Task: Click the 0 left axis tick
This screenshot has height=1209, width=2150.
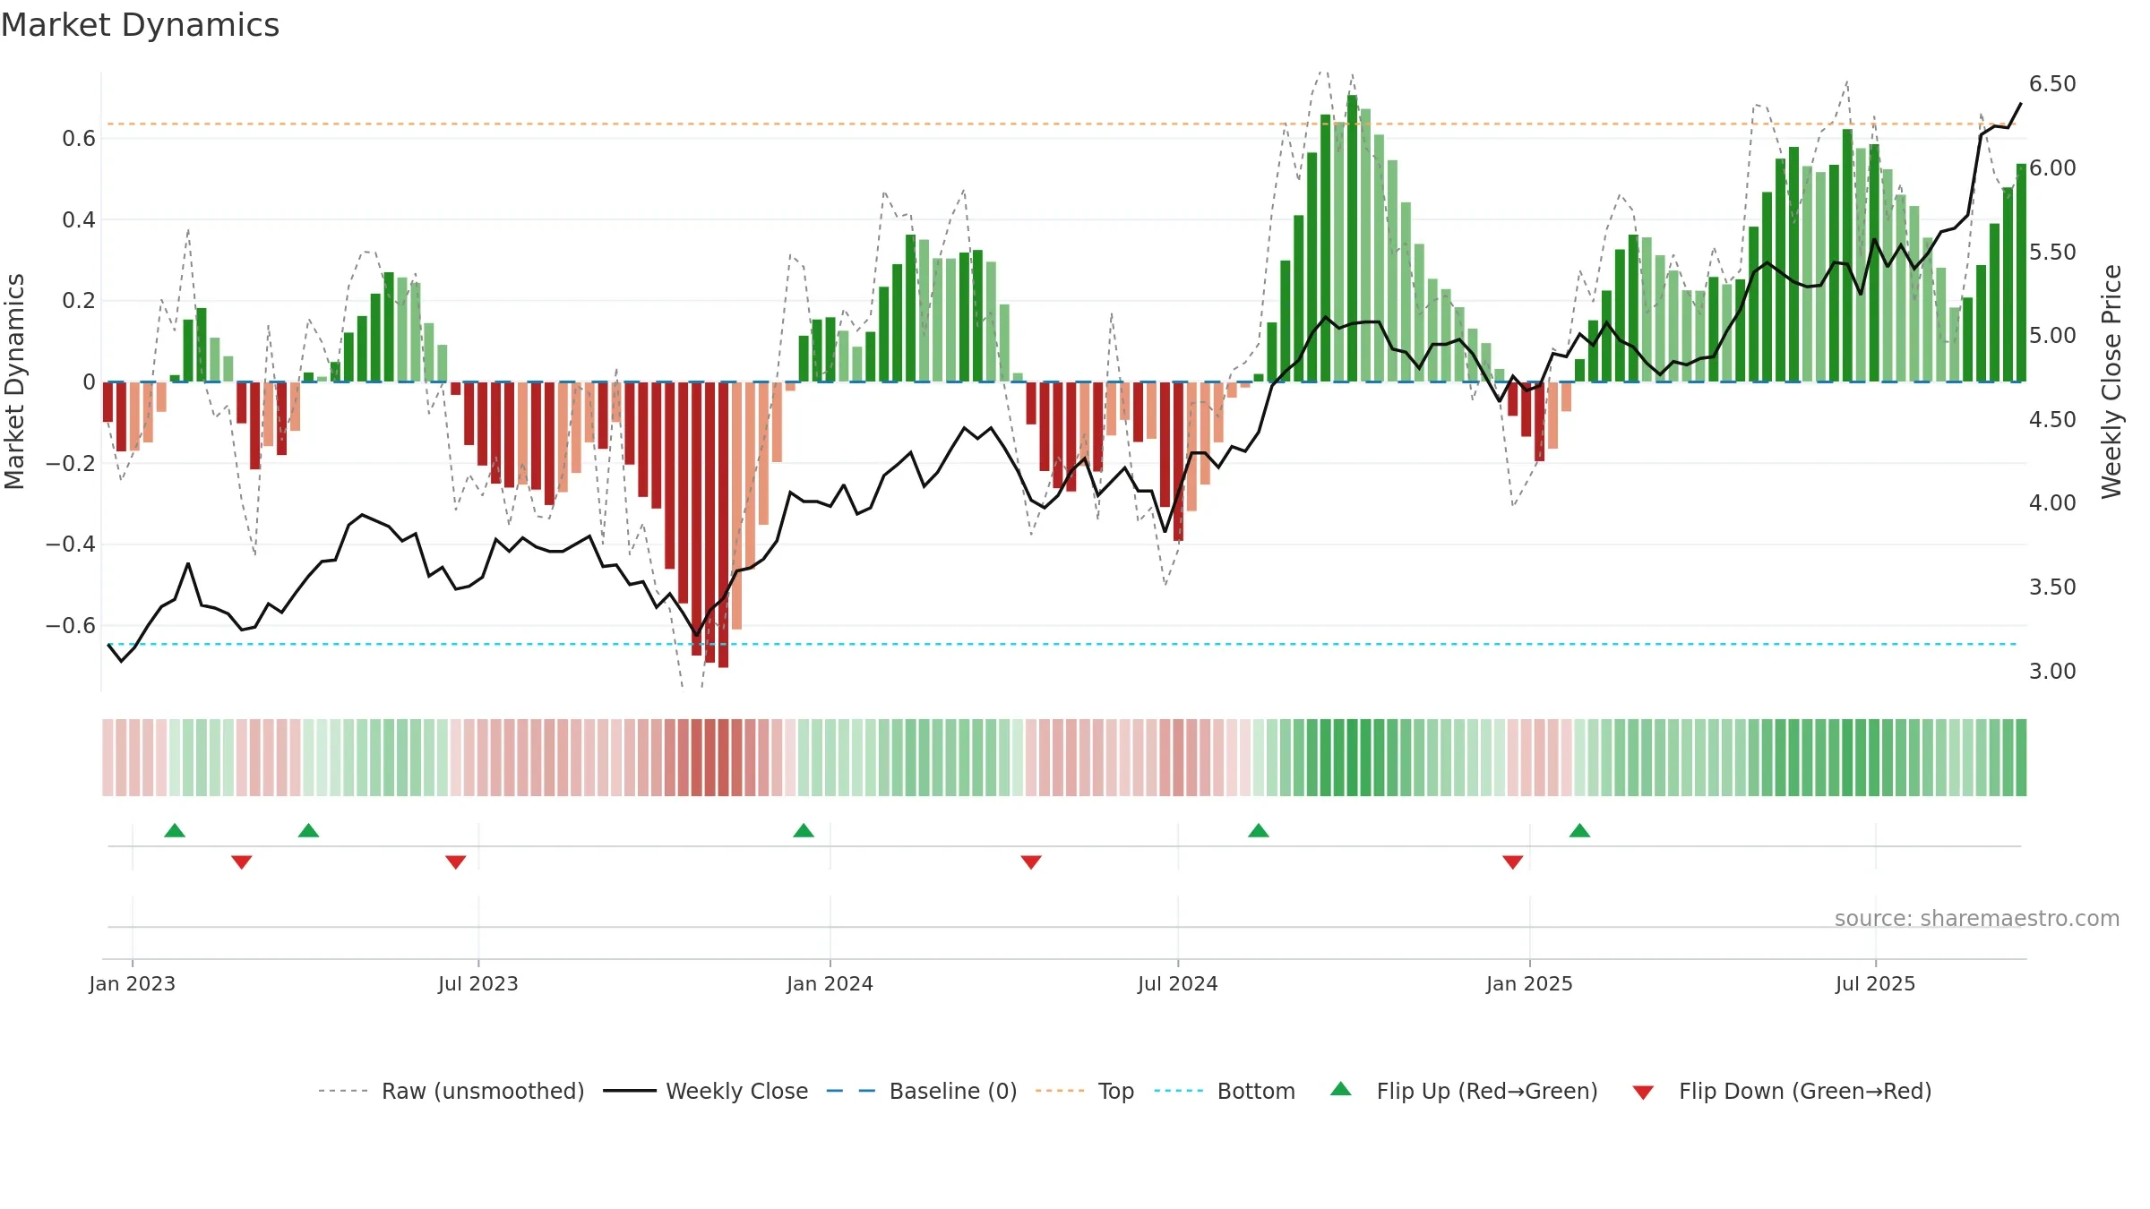Action: click(x=89, y=382)
